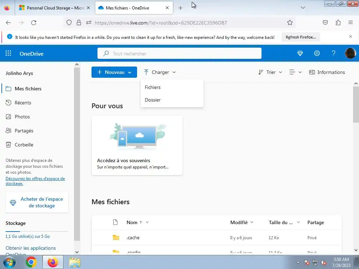The height and width of the screenshot is (269, 359).
Task: Click the sidebar scroll up arrow
Action: point(77,64)
